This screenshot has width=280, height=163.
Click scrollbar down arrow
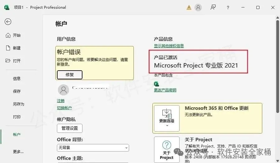point(278,161)
